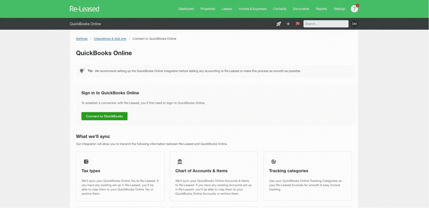Open the Dashboard menu
429x208 pixels.
click(186, 9)
